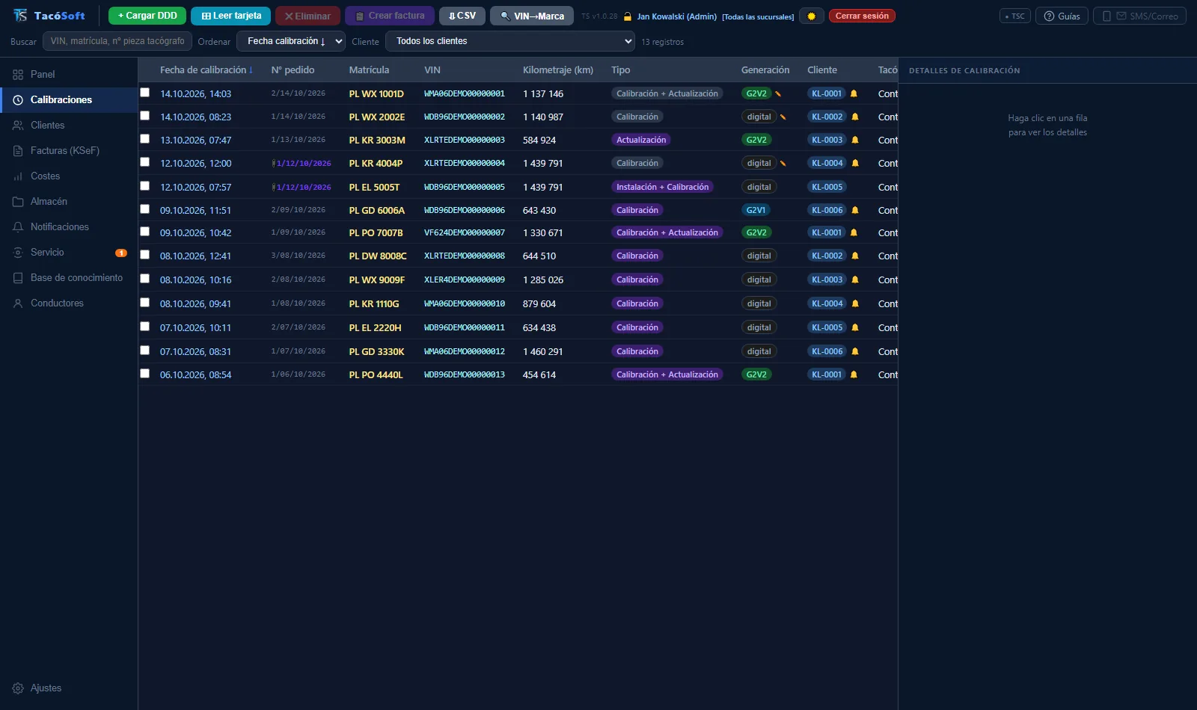The image size is (1197, 710).
Task: Click the Notificaciones bell icon in sidebar
Action: [x=18, y=227]
